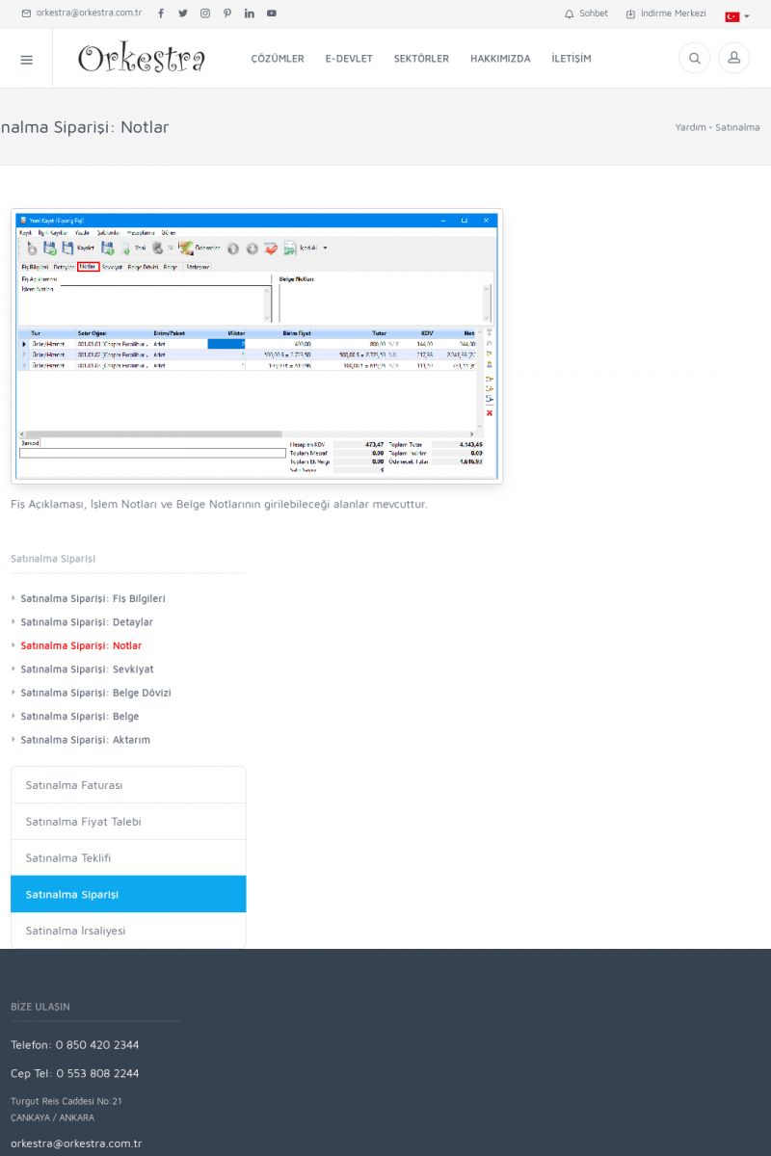This screenshot has height=1156, width=771.
Task: Open the ÇÖZÜMLER menu
Action: click(x=278, y=59)
